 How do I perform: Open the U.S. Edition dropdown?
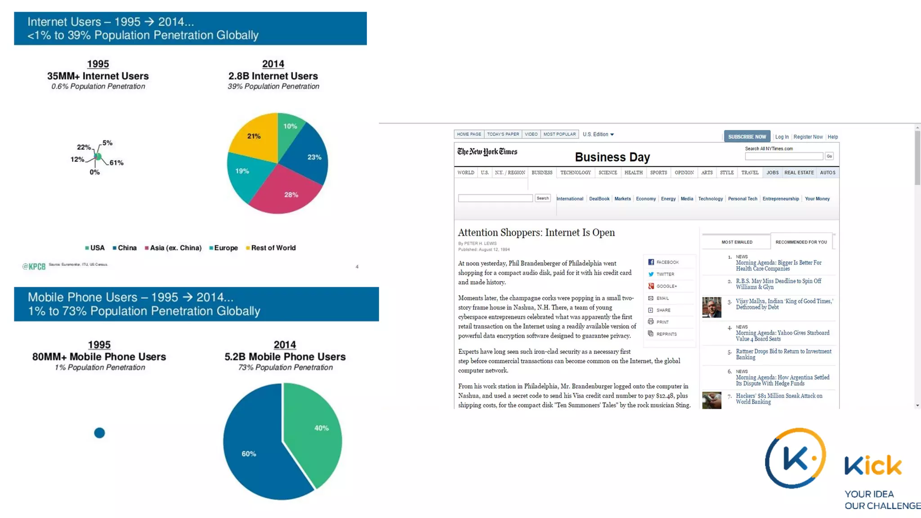(598, 134)
